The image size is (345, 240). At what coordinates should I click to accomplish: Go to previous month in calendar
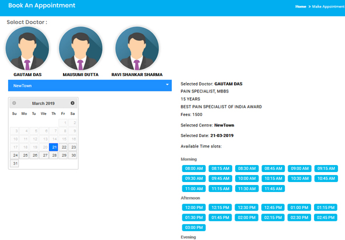pyautogui.click(x=14, y=103)
